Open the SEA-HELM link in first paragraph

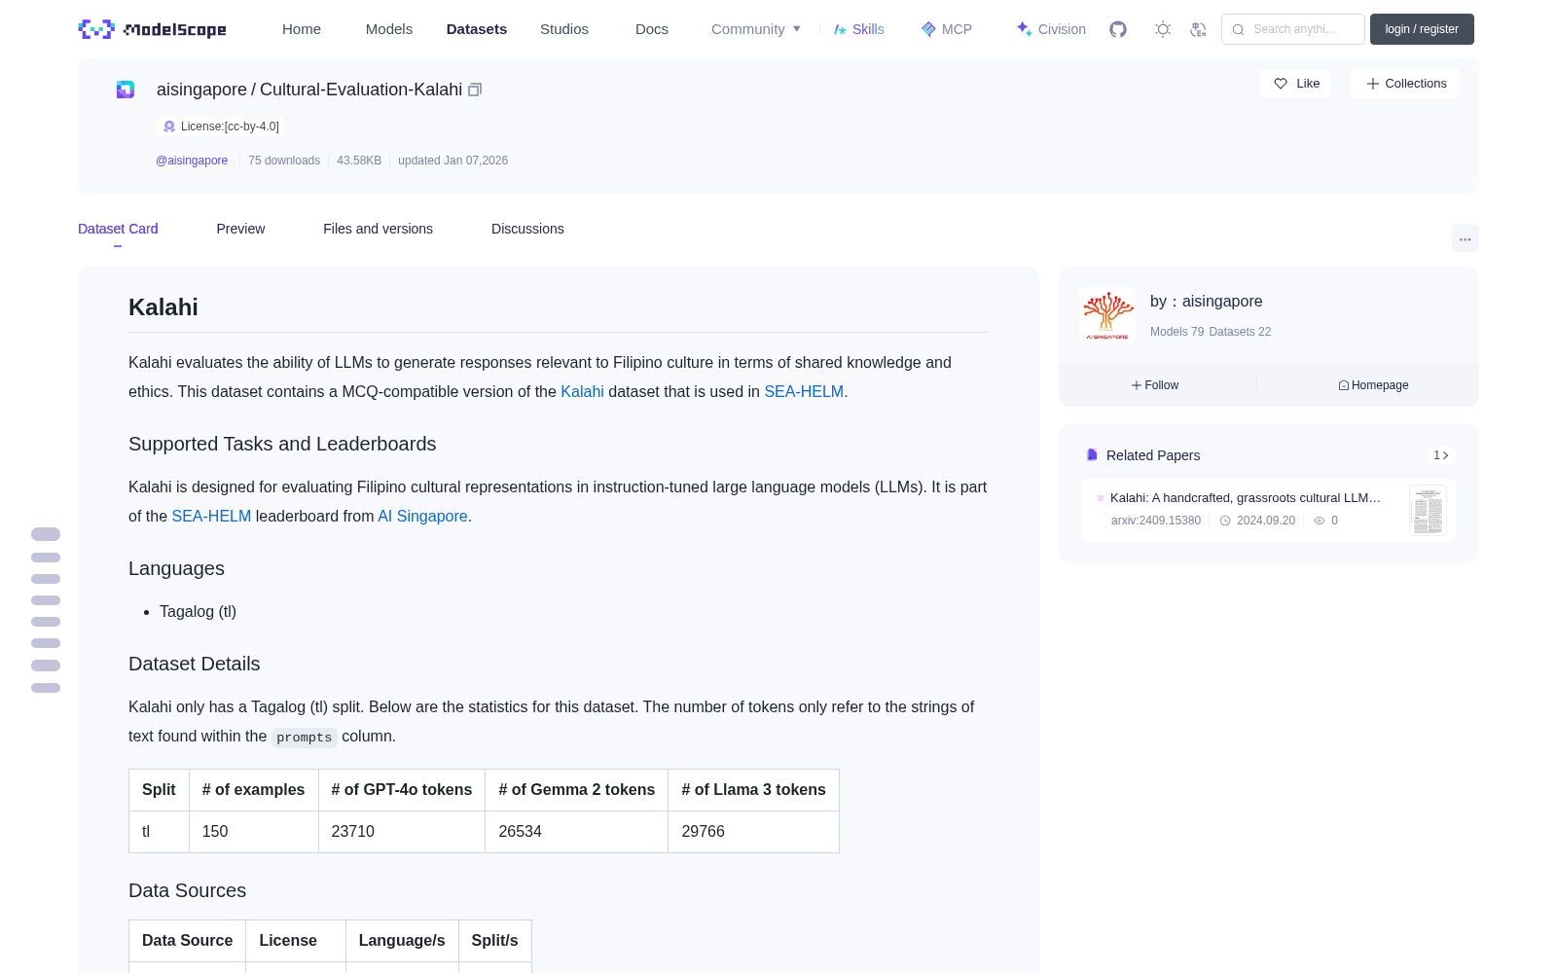[x=804, y=391]
